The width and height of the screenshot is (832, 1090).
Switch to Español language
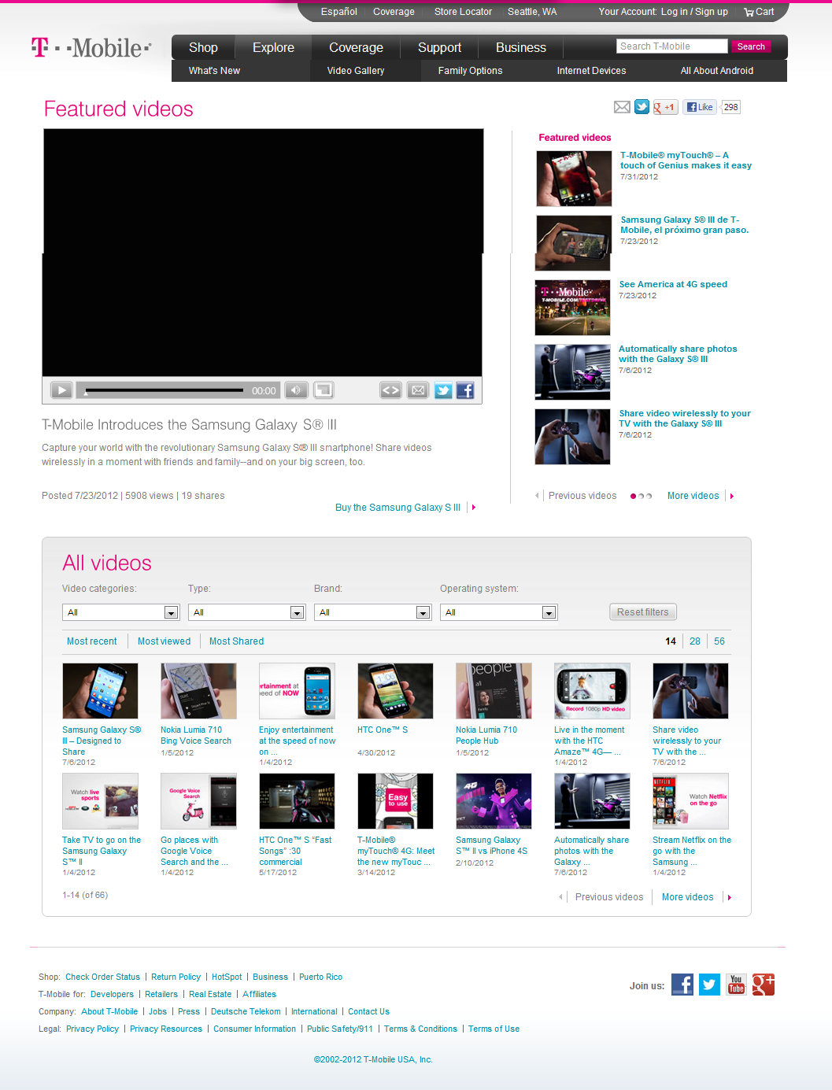[x=338, y=12]
